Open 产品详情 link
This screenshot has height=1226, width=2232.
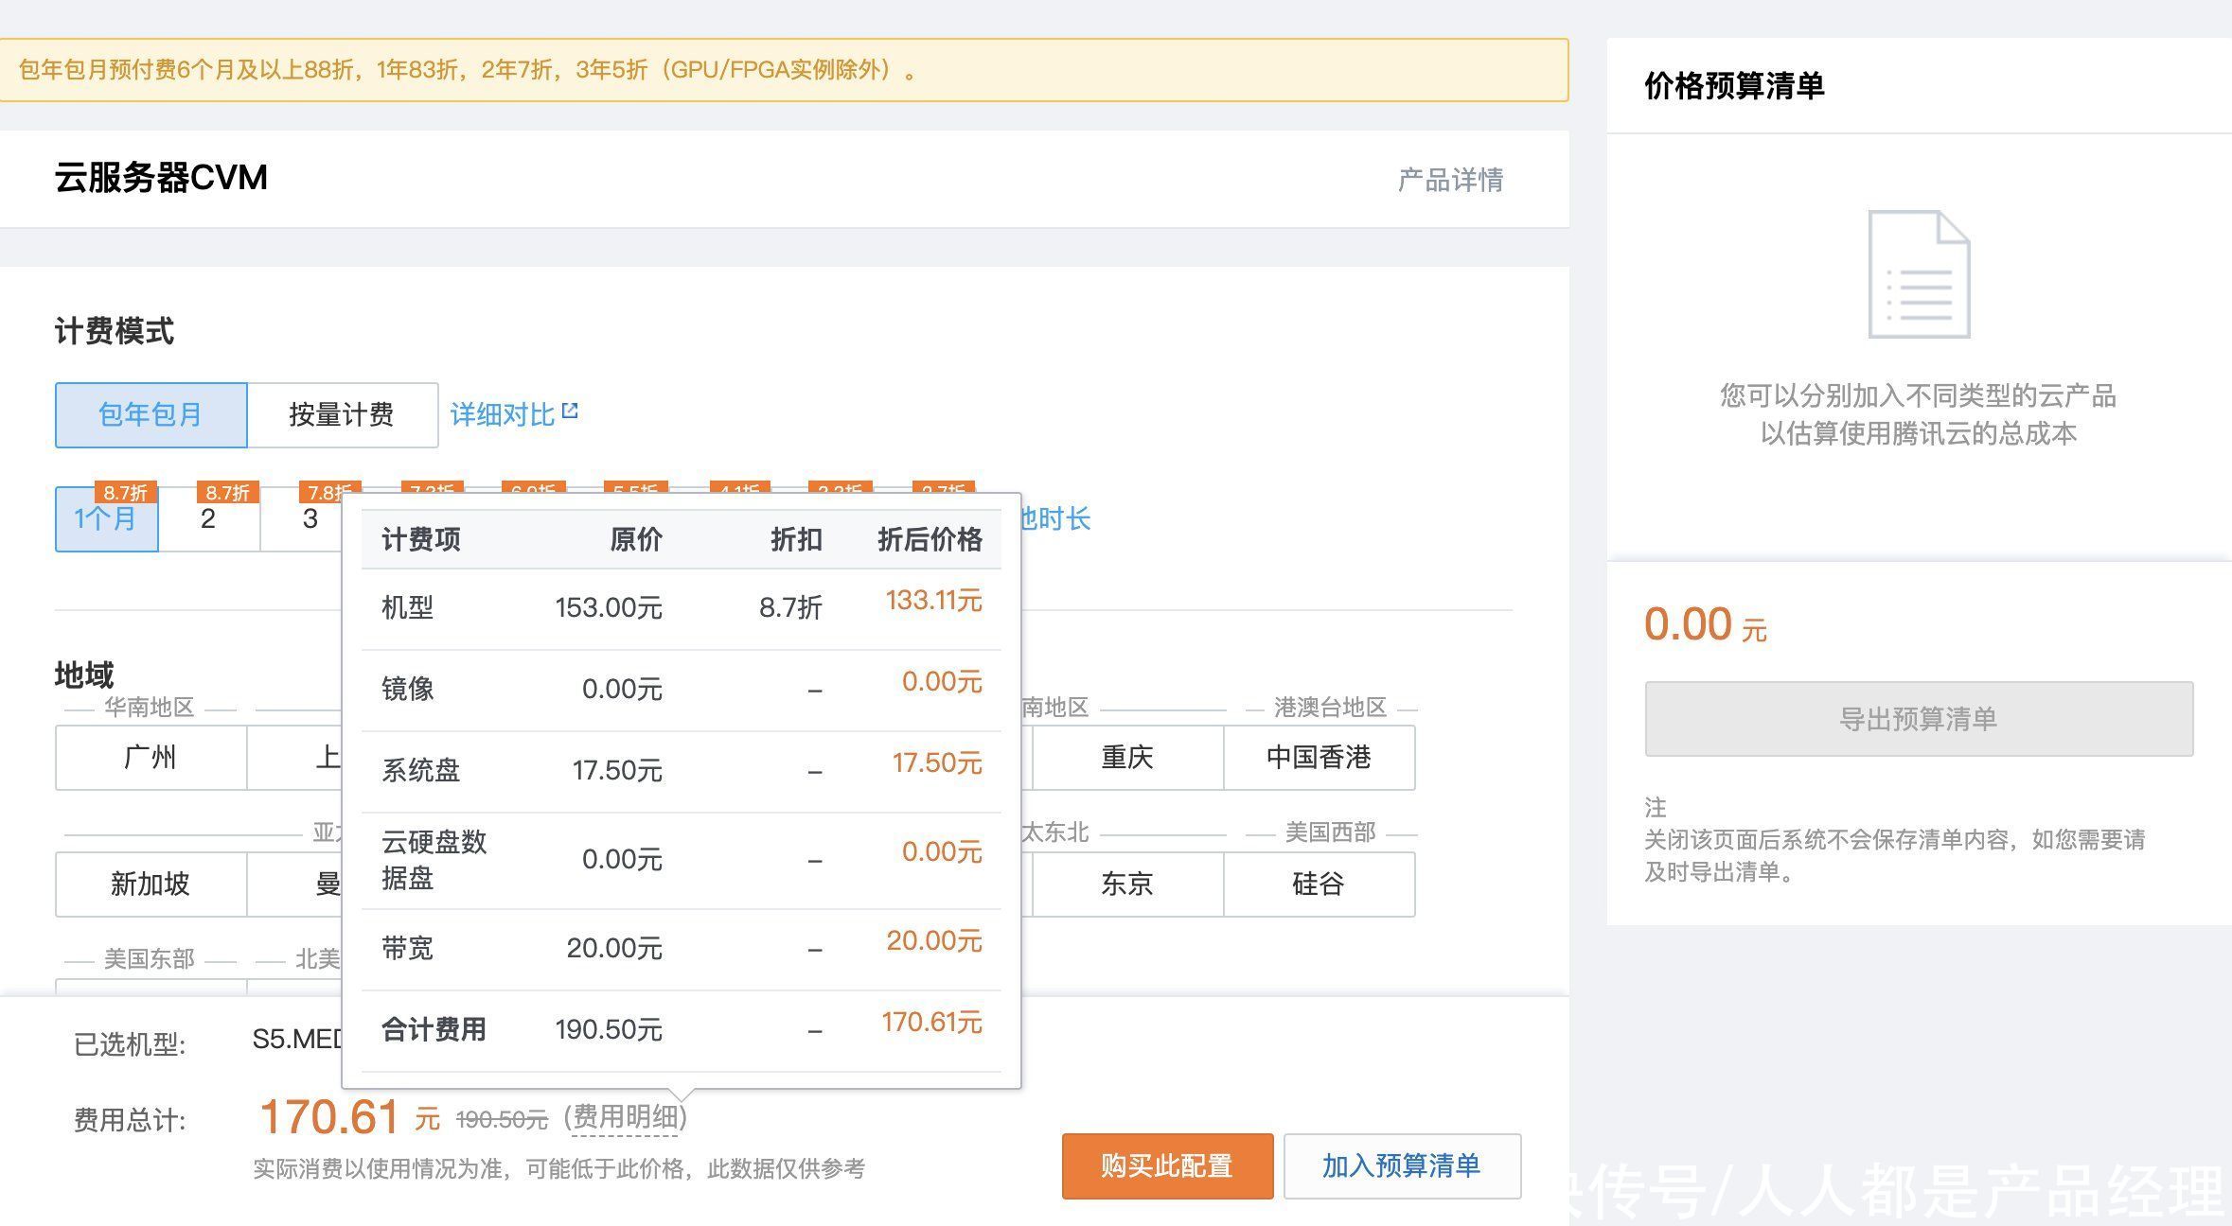[x=1450, y=180]
